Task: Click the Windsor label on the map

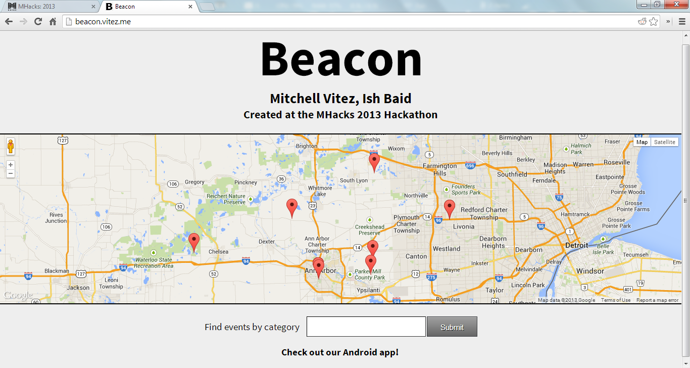Action: [590, 271]
